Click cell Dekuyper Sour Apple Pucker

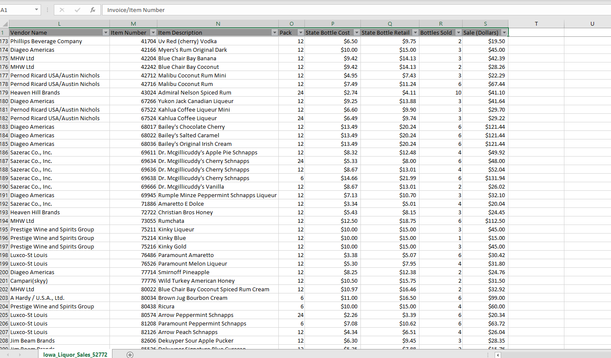tap(218, 340)
